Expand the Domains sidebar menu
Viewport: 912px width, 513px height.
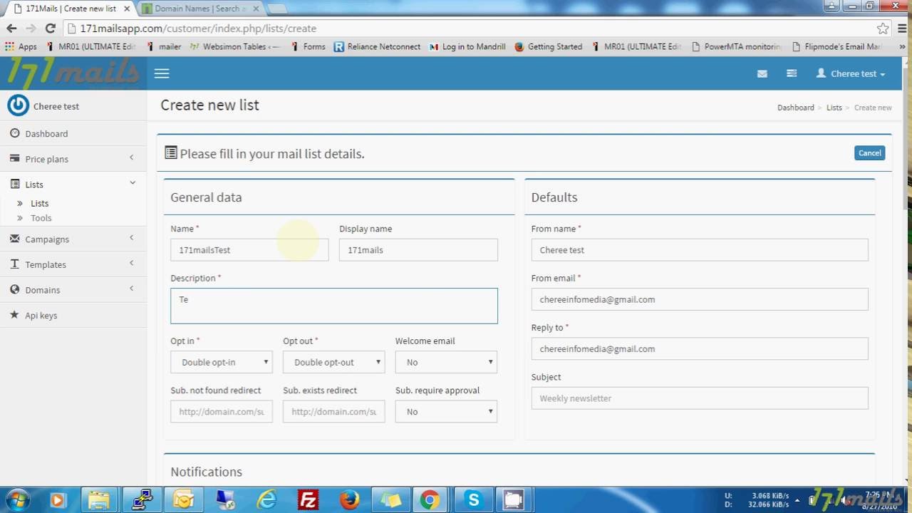[x=73, y=289]
